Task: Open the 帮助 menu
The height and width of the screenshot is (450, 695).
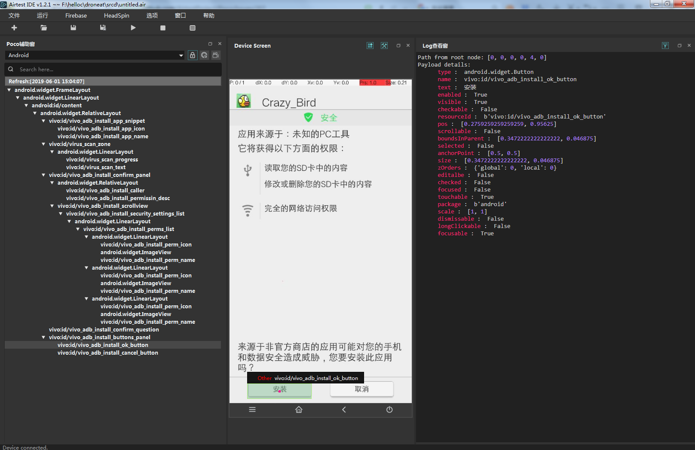Action: 209,15
